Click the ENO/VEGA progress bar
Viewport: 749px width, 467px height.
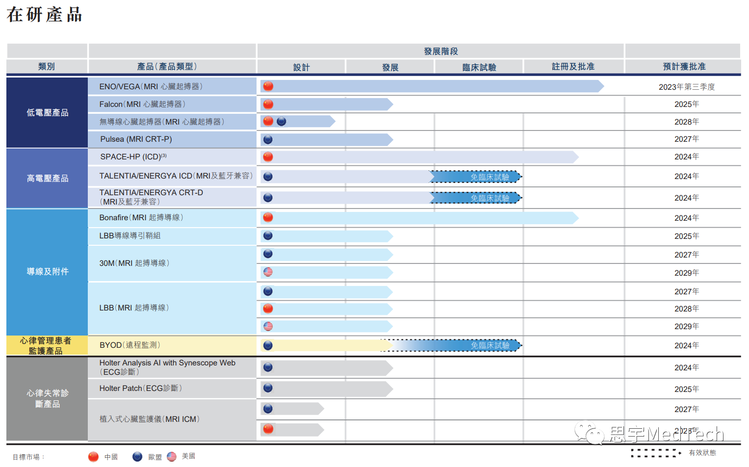click(432, 86)
